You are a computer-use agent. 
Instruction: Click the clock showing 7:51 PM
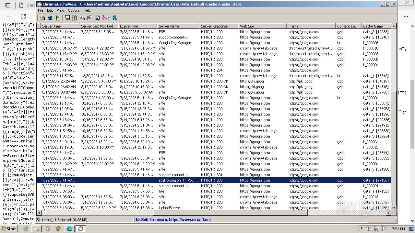399,229
